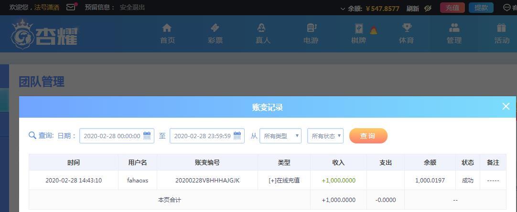Click the live dealer icon
Screen dimensions: 517x212
261,28
